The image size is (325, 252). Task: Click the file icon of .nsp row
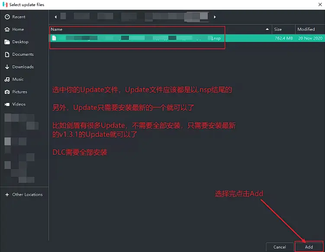click(54, 38)
